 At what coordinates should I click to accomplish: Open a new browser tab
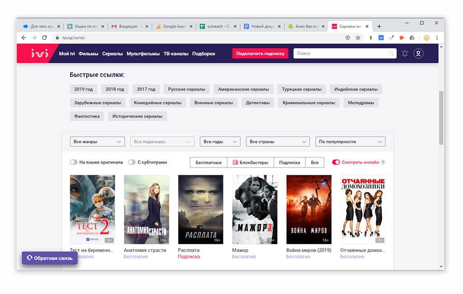[379, 26]
